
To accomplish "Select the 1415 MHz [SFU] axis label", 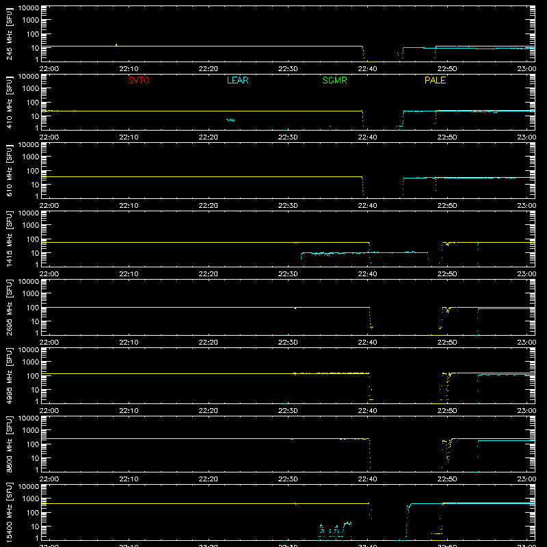I will (10, 239).
